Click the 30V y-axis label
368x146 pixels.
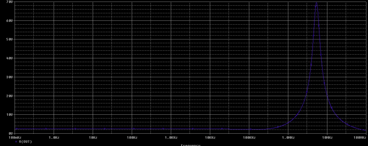coord(9,77)
